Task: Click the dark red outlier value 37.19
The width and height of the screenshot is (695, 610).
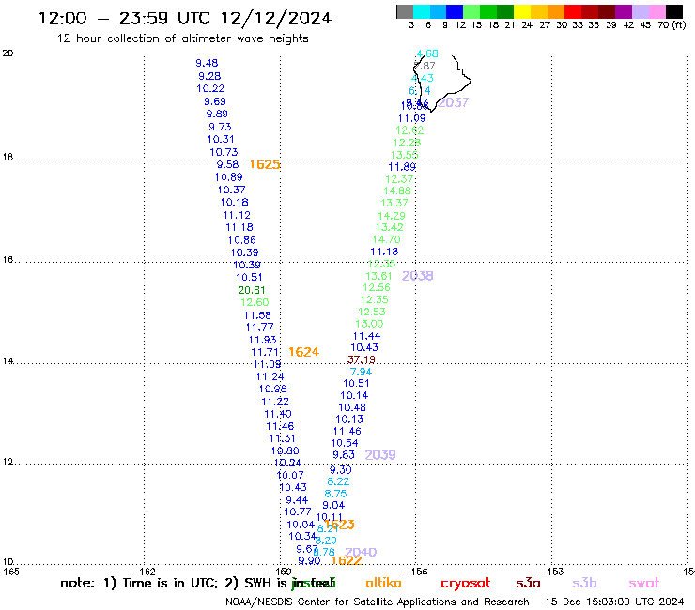Action: click(x=362, y=359)
